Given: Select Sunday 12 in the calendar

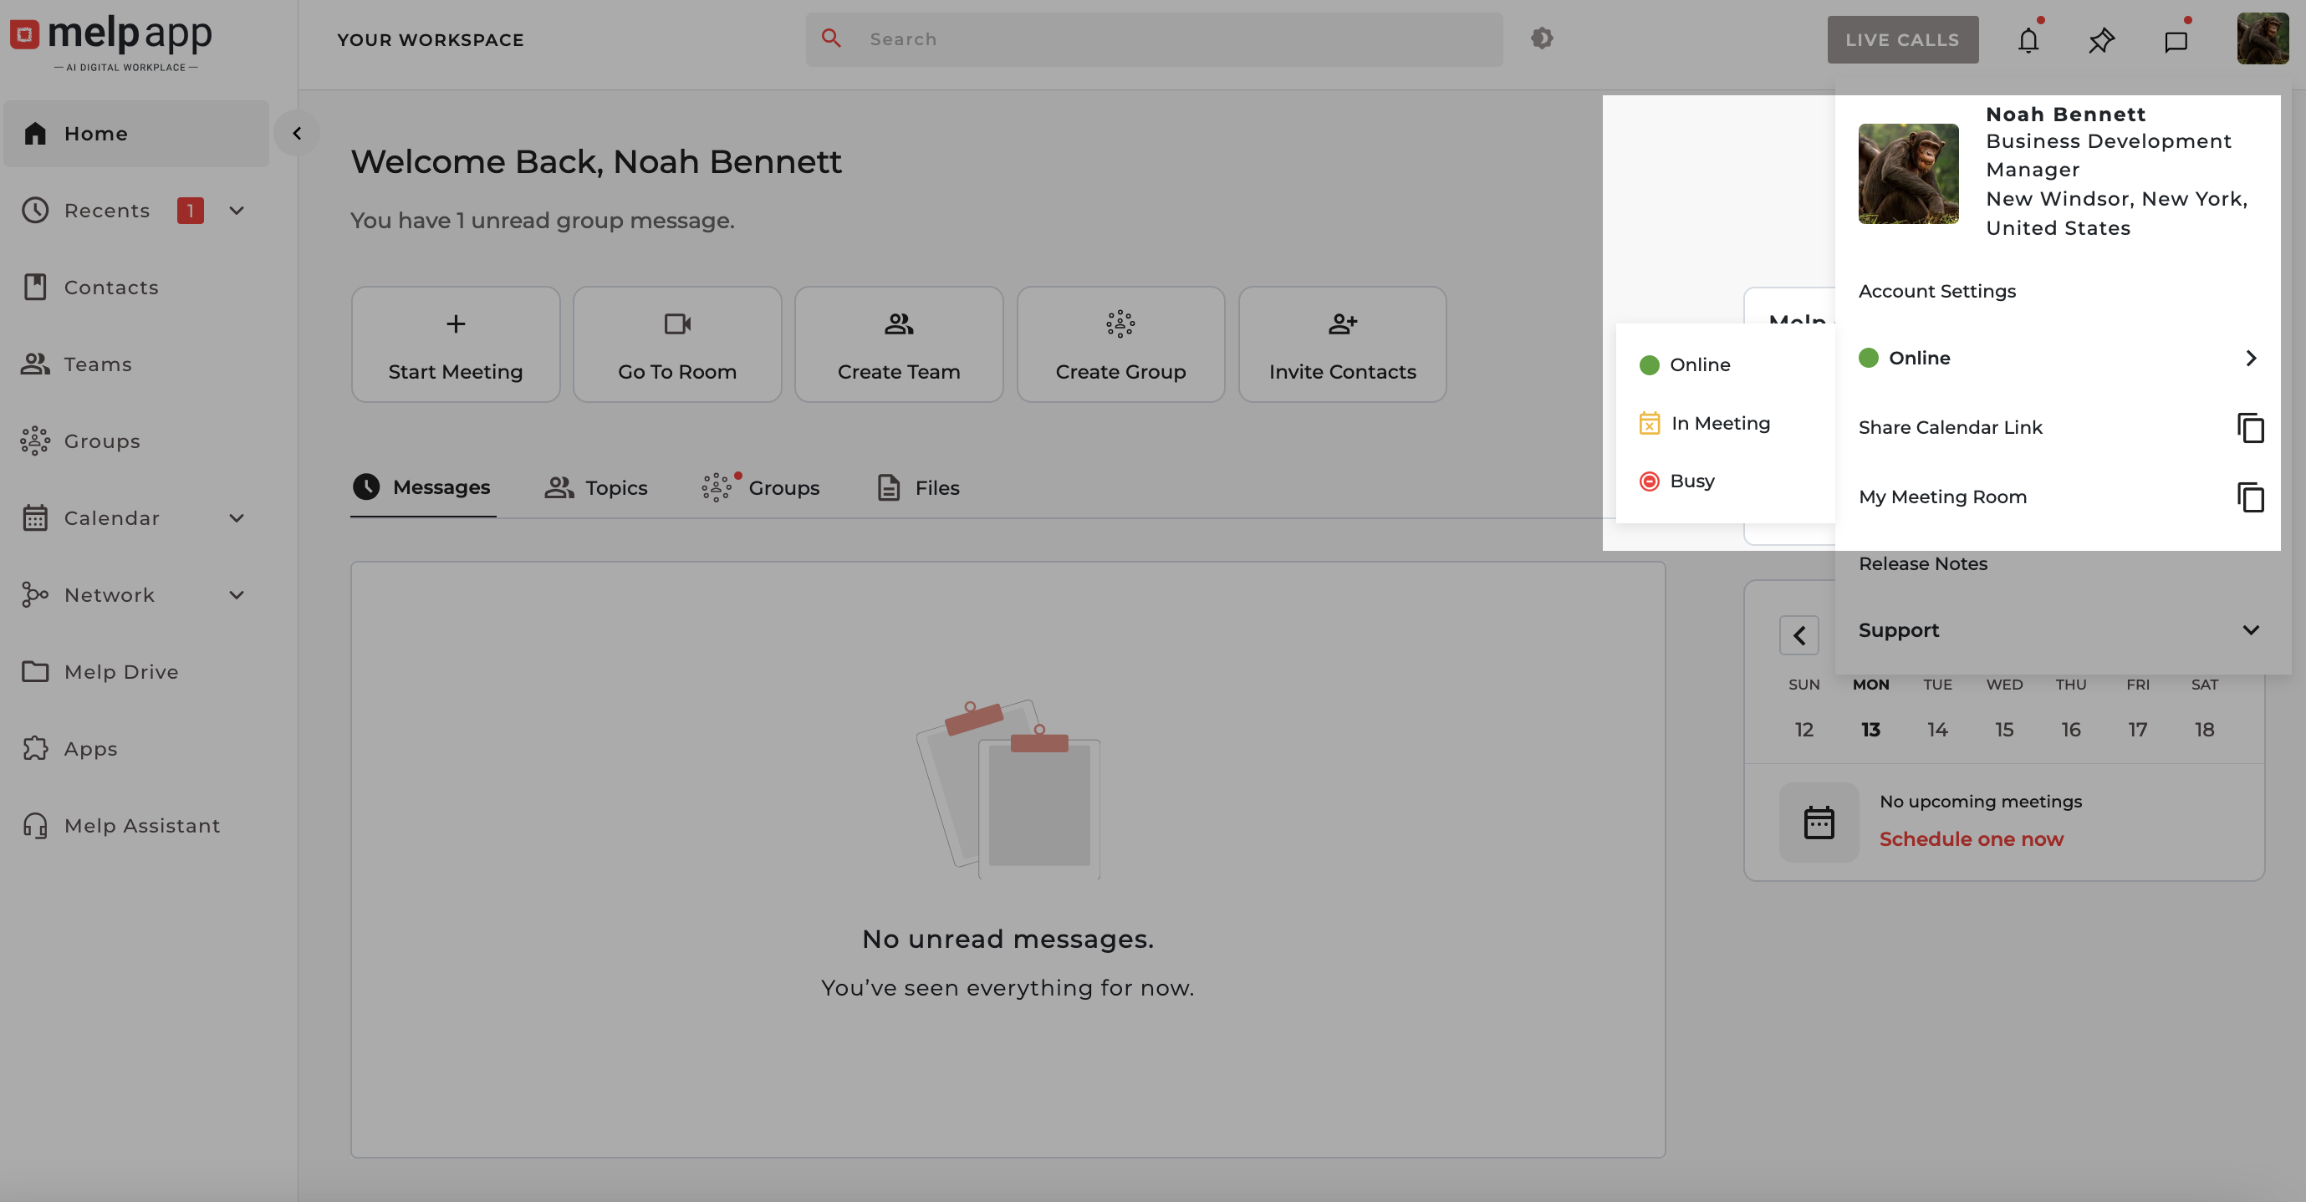Looking at the screenshot, I should coord(1803,730).
